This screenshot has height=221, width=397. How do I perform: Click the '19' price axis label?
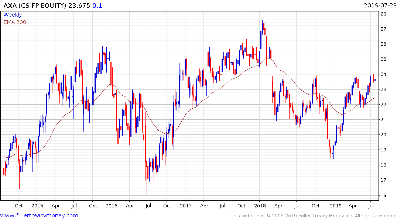383,150
